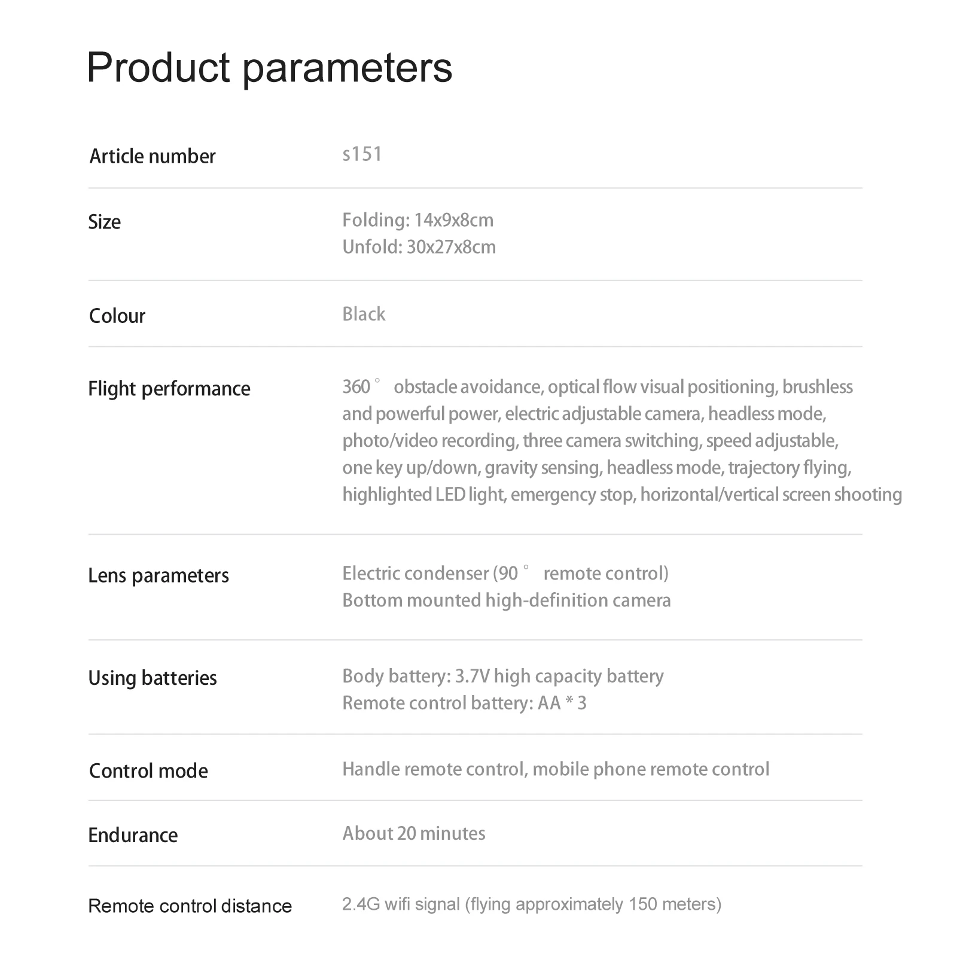Viewport: 957px width, 957px height.
Task: Click the "2.4G wifi signal" distance text
Action: coord(401,904)
